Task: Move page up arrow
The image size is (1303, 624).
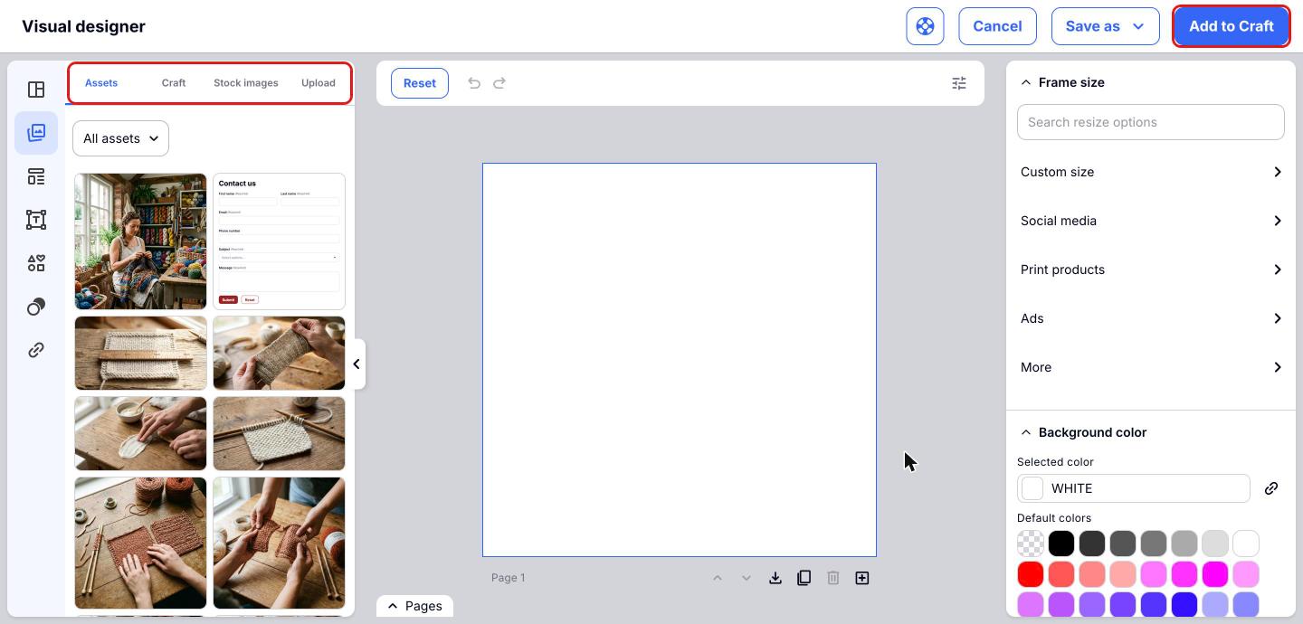Action: pos(718,578)
